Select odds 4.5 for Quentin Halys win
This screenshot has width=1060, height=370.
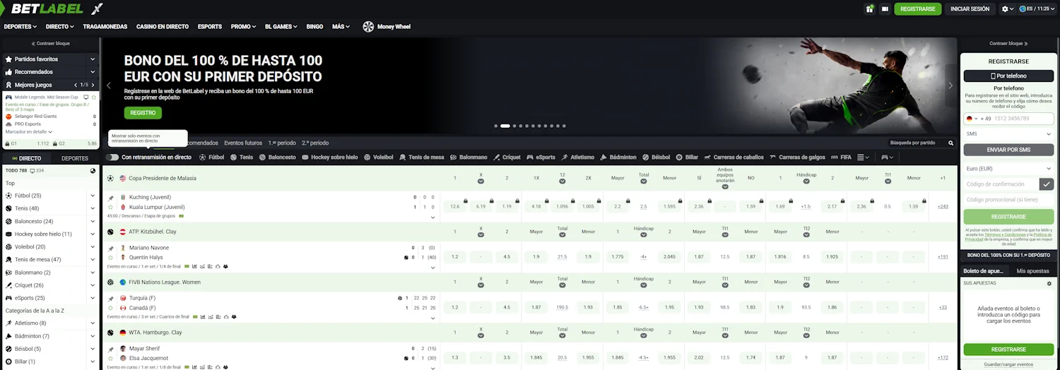507,257
